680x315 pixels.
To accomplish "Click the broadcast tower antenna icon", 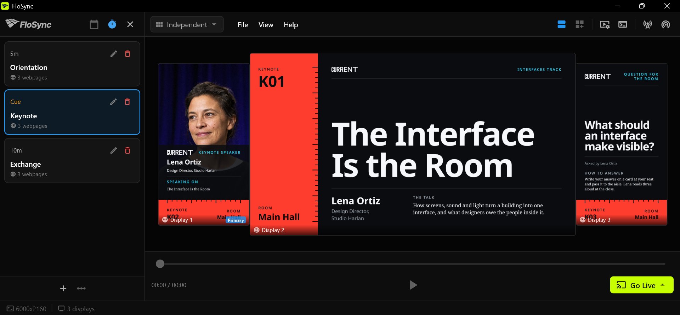I will click(x=647, y=24).
